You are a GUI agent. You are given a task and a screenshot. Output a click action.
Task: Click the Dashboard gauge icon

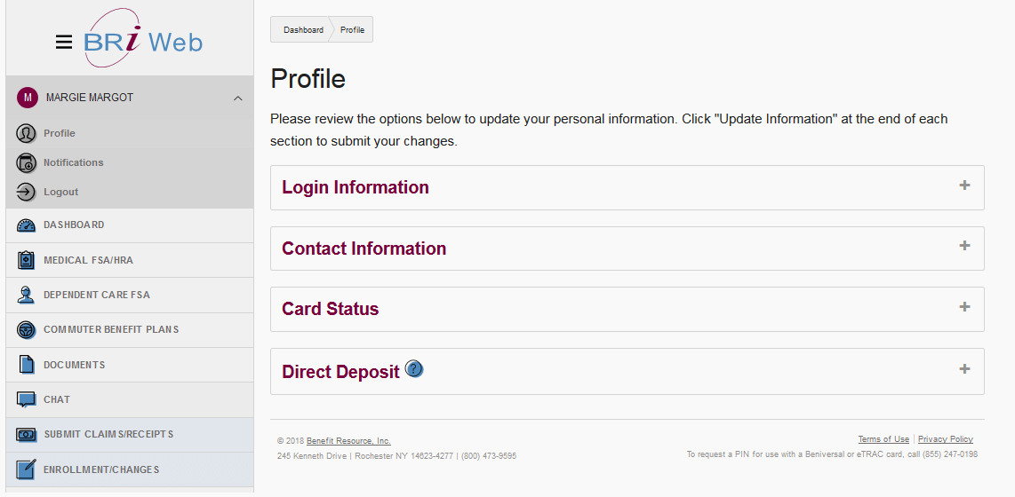click(x=27, y=225)
